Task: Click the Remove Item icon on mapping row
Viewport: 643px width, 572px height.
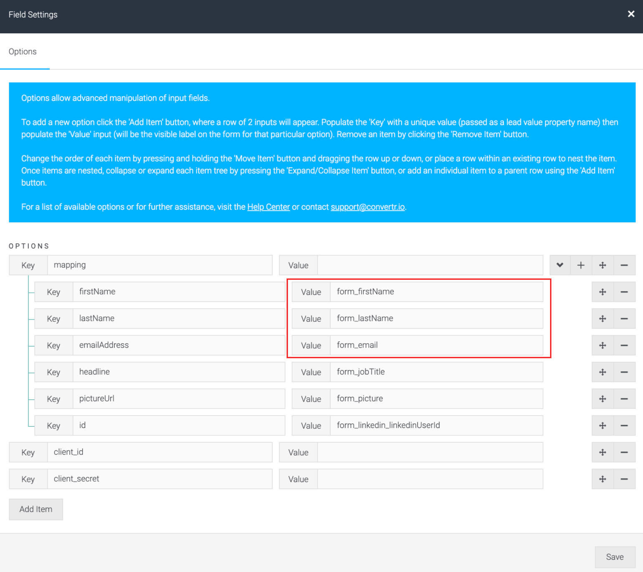Action: point(624,265)
